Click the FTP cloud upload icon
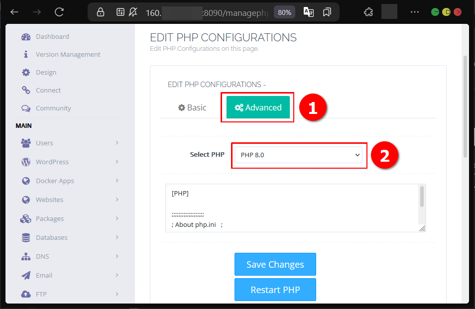The image size is (475, 309). (x=26, y=294)
